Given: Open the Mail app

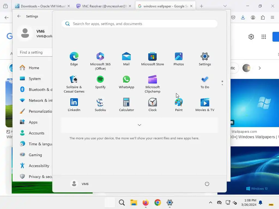Looking at the screenshot, I should tap(126, 59).
